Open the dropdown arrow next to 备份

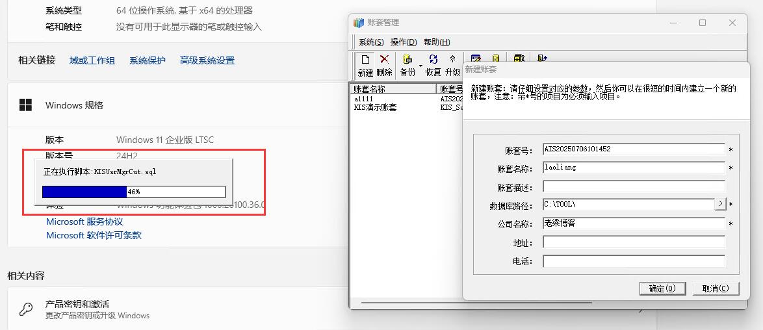pos(420,65)
